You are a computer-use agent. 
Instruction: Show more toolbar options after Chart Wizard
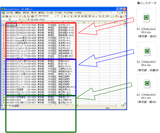(x=36, y=16)
